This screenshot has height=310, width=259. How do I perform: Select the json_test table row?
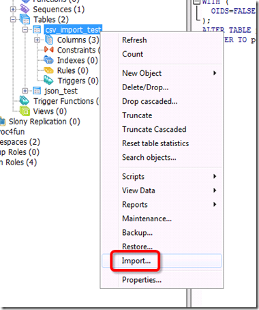tap(61, 91)
